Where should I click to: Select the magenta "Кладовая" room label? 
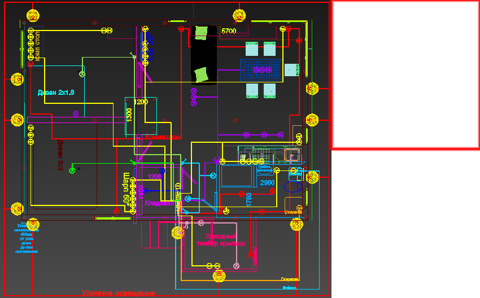[158, 203]
